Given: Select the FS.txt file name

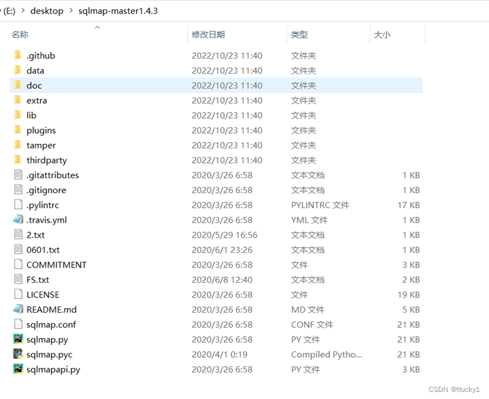Looking at the screenshot, I should click(38, 280).
